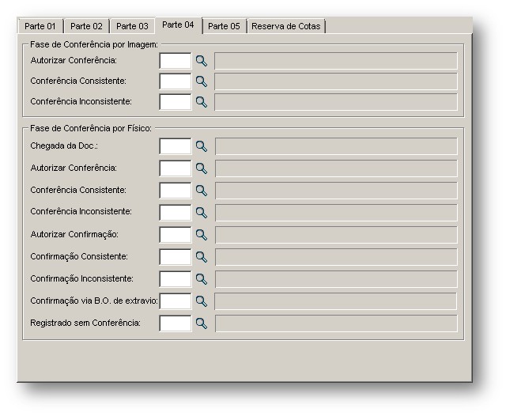Open lookup for Conferência Consistente in Físico phase
This screenshot has width=506, height=416.
coord(202,191)
